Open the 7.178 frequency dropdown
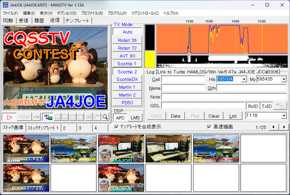The image size is (290, 195). [284, 116]
